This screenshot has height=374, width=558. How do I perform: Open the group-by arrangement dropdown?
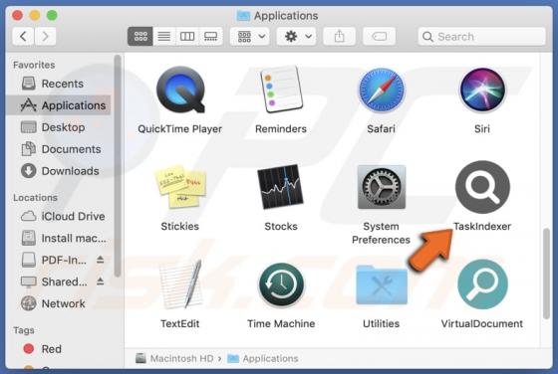pos(250,36)
